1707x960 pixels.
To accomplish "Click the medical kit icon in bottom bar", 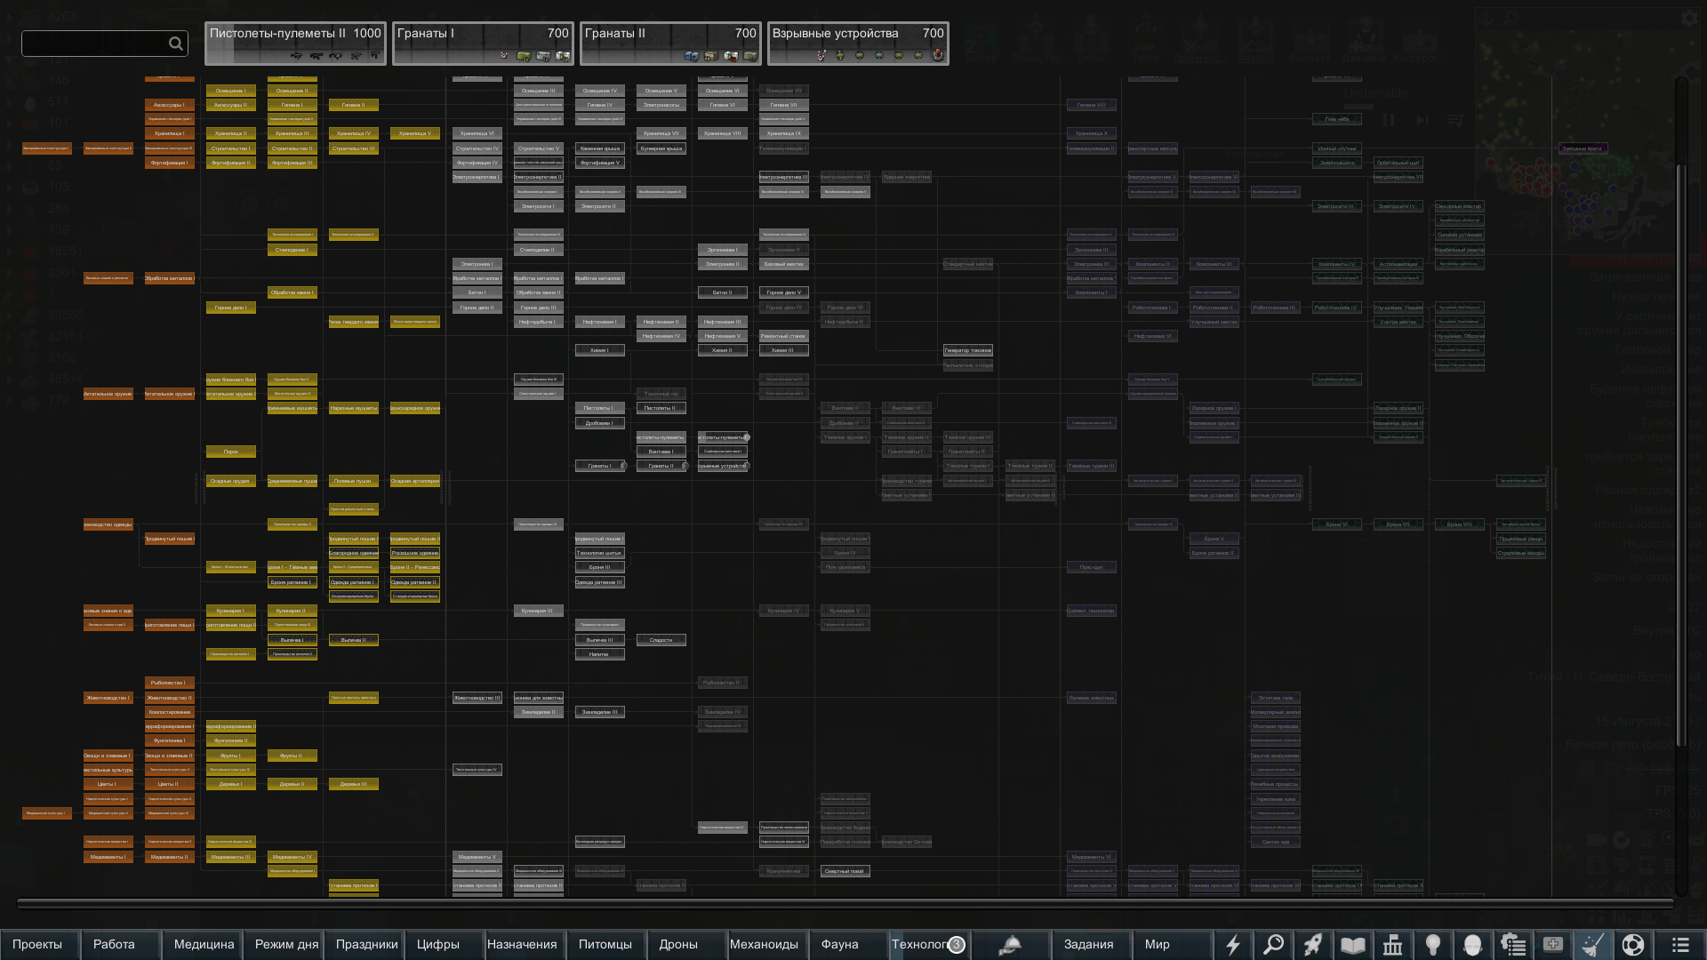I will point(1553,945).
